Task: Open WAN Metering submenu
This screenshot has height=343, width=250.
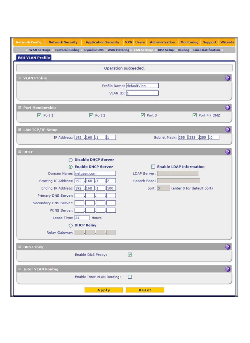Action: (x=118, y=50)
